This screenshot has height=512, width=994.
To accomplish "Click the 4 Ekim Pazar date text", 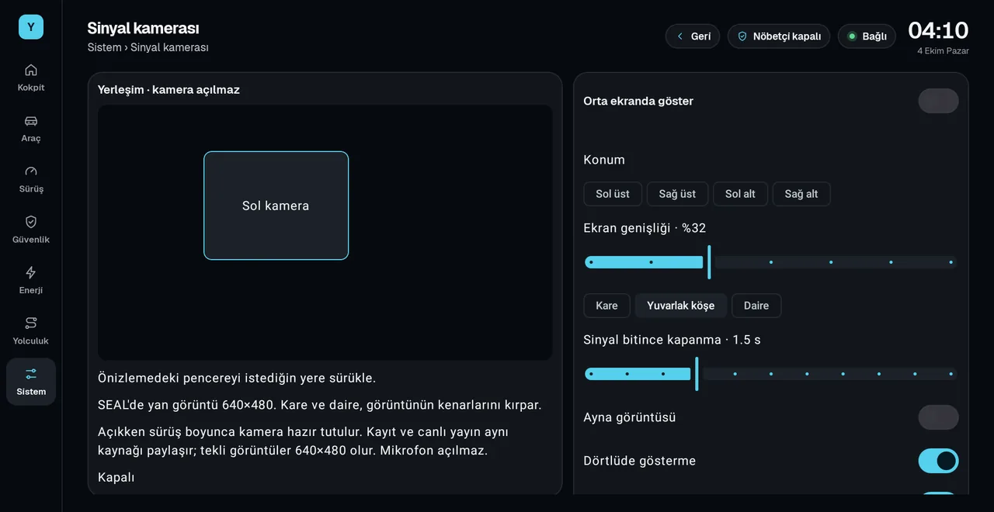I will [943, 51].
